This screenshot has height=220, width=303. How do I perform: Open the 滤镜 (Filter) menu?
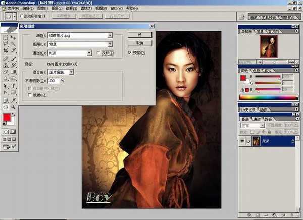86,8
